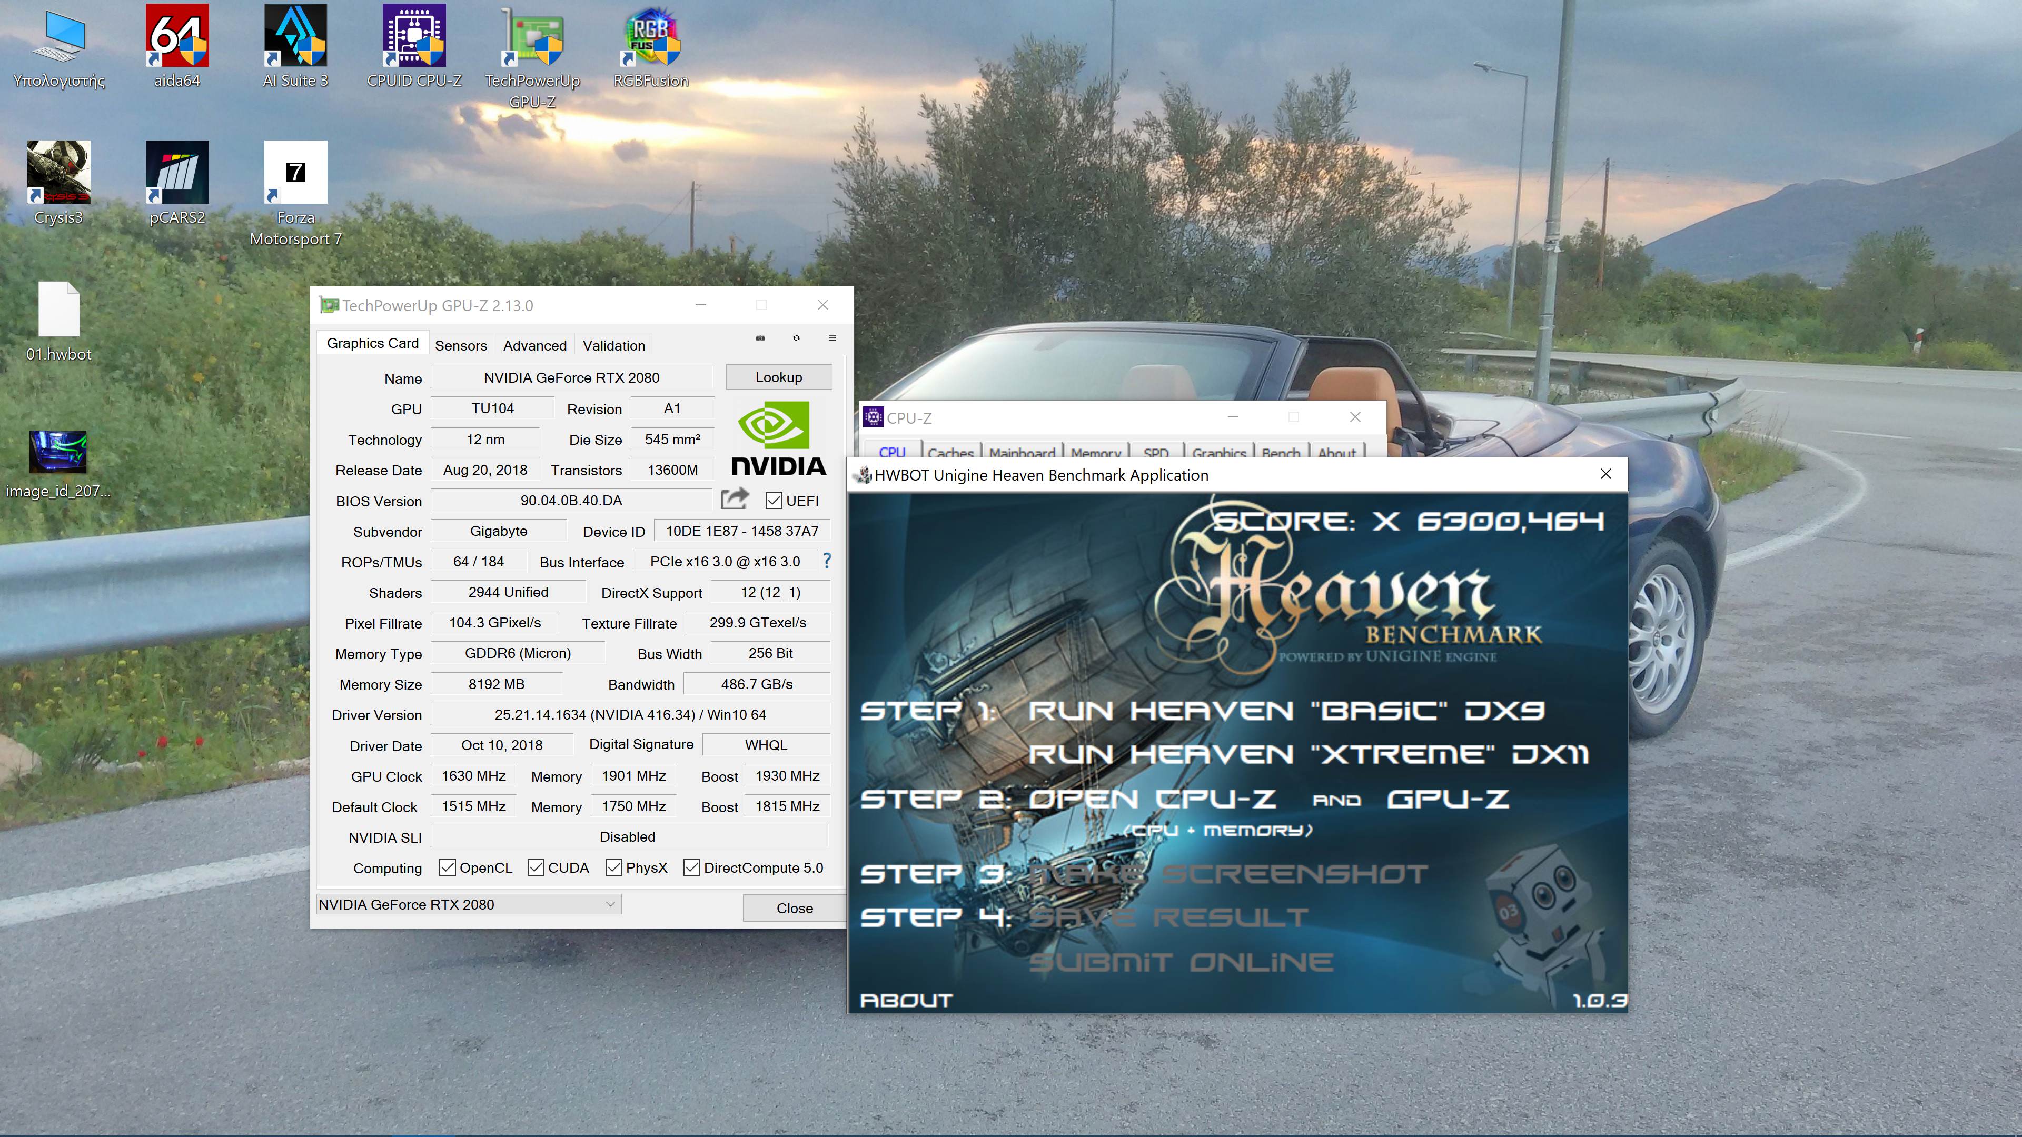The height and width of the screenshot is (1137, 2022).
Task: Open the GPU-Z hamburger menu
Action: (x=832, y=338)
